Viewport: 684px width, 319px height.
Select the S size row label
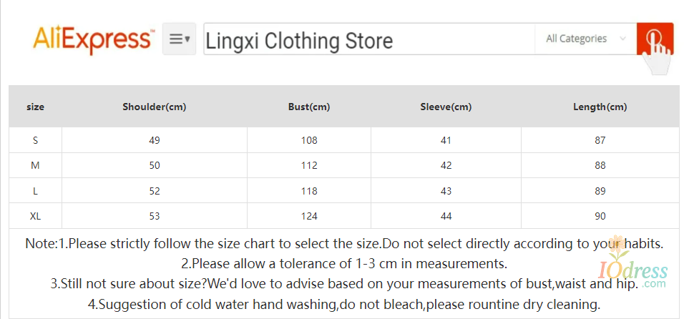pos(35,140)
